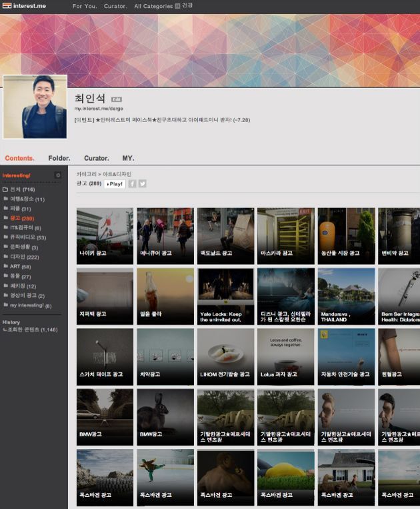Viewport: 420px width, 509px height.
Task: Select the 뮤직비디오 (53) folder
Action: point(25,237)
